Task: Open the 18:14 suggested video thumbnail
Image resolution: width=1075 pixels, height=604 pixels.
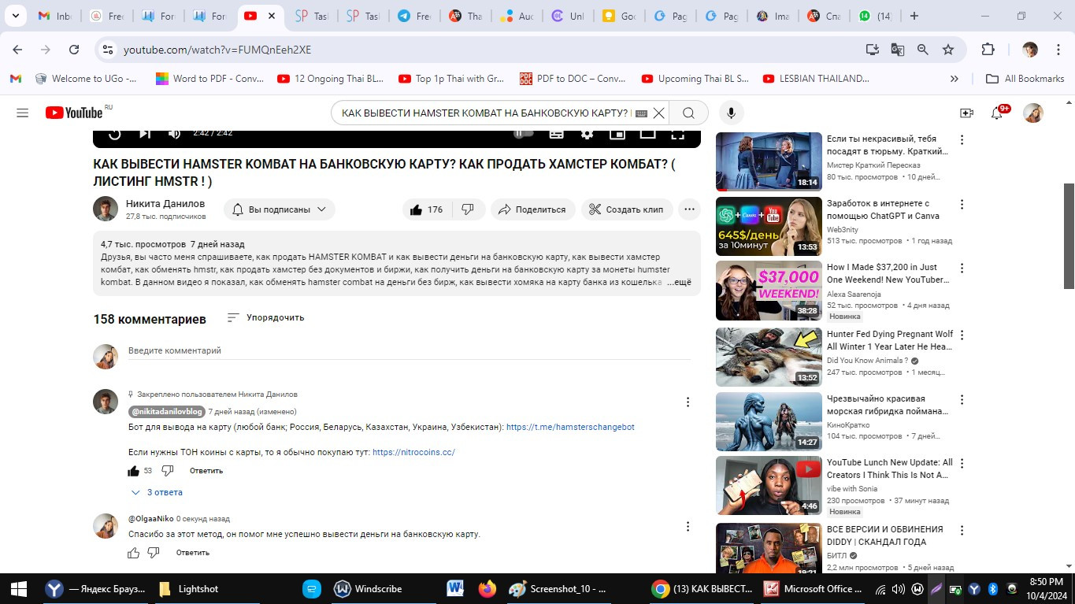Action: (769, 161)
